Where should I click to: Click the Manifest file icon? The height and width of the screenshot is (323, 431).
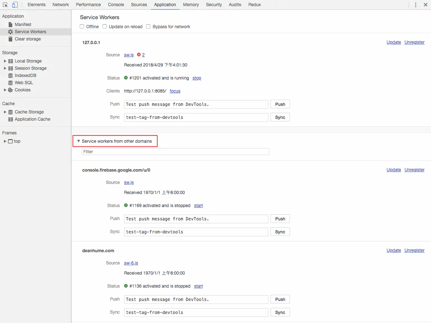pyautogui.click(x=10, y=25)
